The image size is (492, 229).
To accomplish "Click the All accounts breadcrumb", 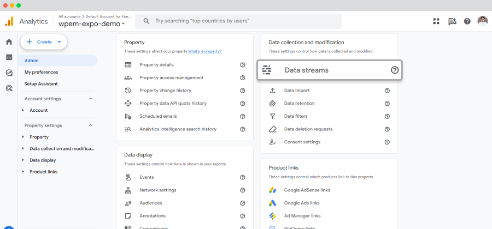I will [x=69, y=16].
